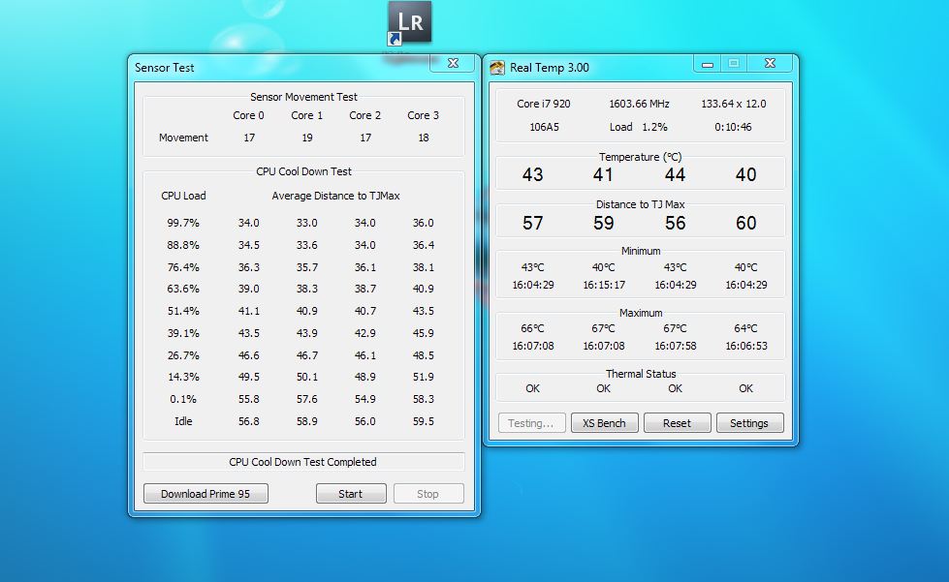This screenshot has height=582, width=949.
Task: Click the 'CPU Cool Down Test Completed' status text
Action: pos(302,462)
